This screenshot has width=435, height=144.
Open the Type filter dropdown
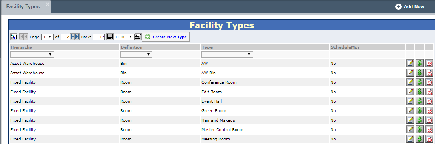tap(227, 54)
